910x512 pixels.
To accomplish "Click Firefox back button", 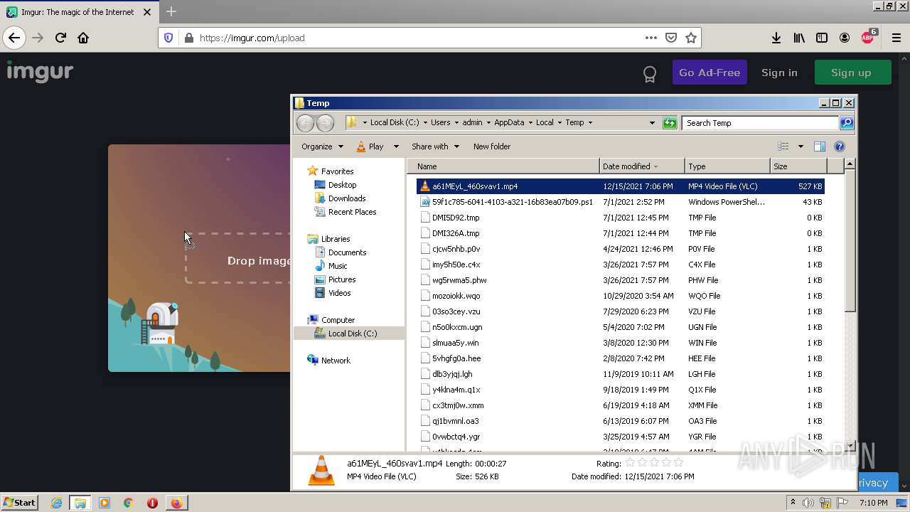I will click(14, 38).
